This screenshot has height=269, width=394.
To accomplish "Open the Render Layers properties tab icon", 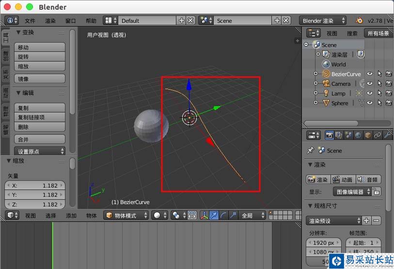I will pos(339,135).
